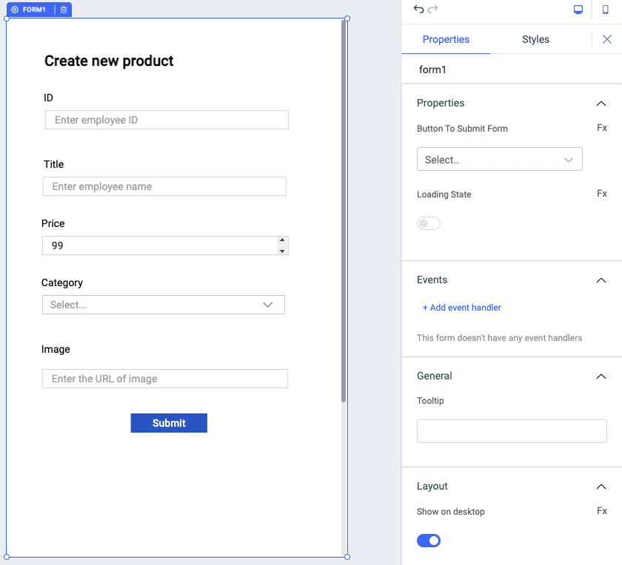This screenshot has width=622, height=565.
Task: Switch to desktop view icon
Action: tap(578, 10)
